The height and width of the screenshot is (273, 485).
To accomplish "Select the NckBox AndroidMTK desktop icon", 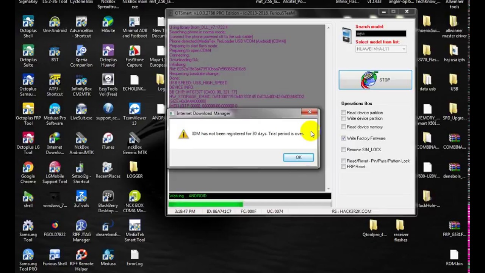I will (x=81, y=143).
